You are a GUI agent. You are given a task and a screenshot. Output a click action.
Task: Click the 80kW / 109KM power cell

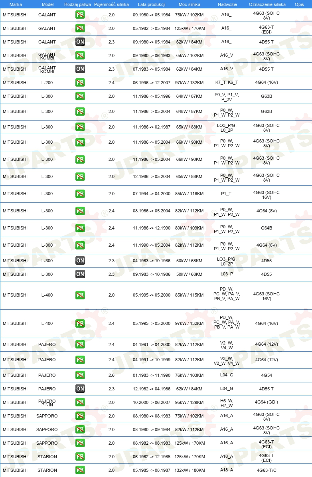click(x=190, y=228)
